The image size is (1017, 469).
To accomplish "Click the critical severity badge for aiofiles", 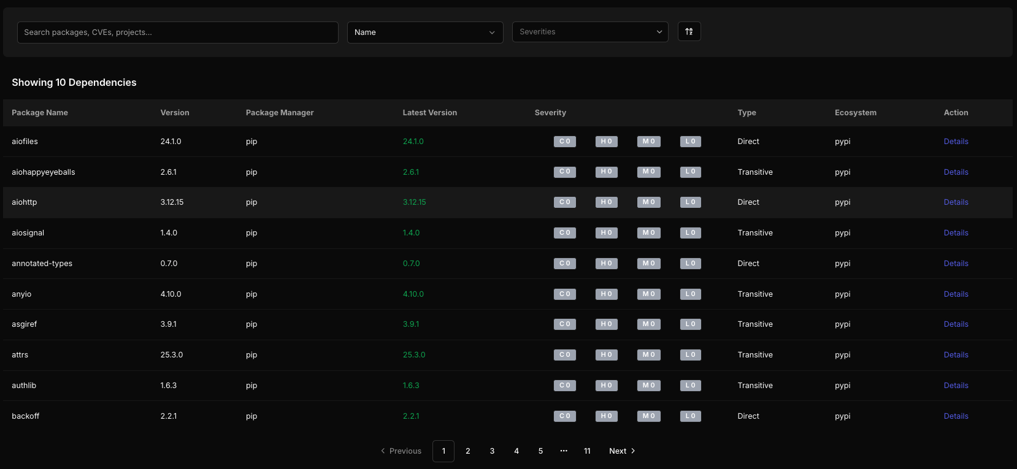I will (565, 142).
